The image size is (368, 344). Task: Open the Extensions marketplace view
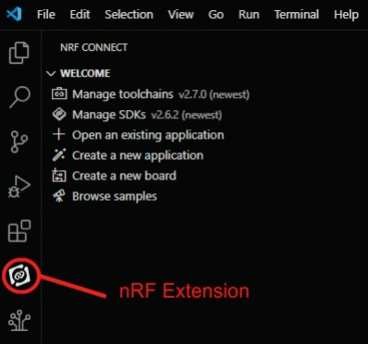tap(19, 231)
